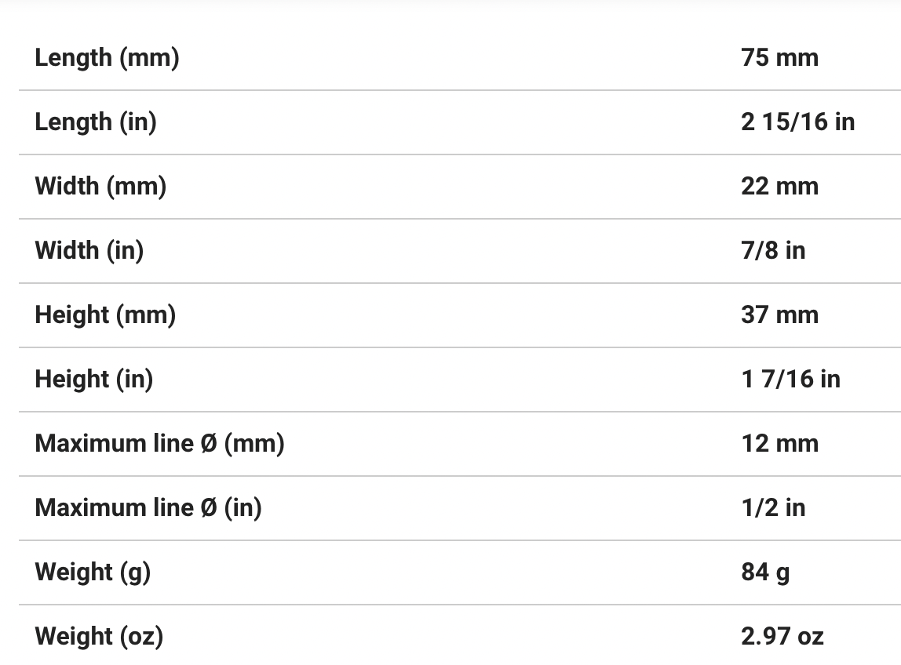This screenshot has width=901, height=665.
Task: Click the "Width (in)" row label
Action: click(x=89, y=251)
